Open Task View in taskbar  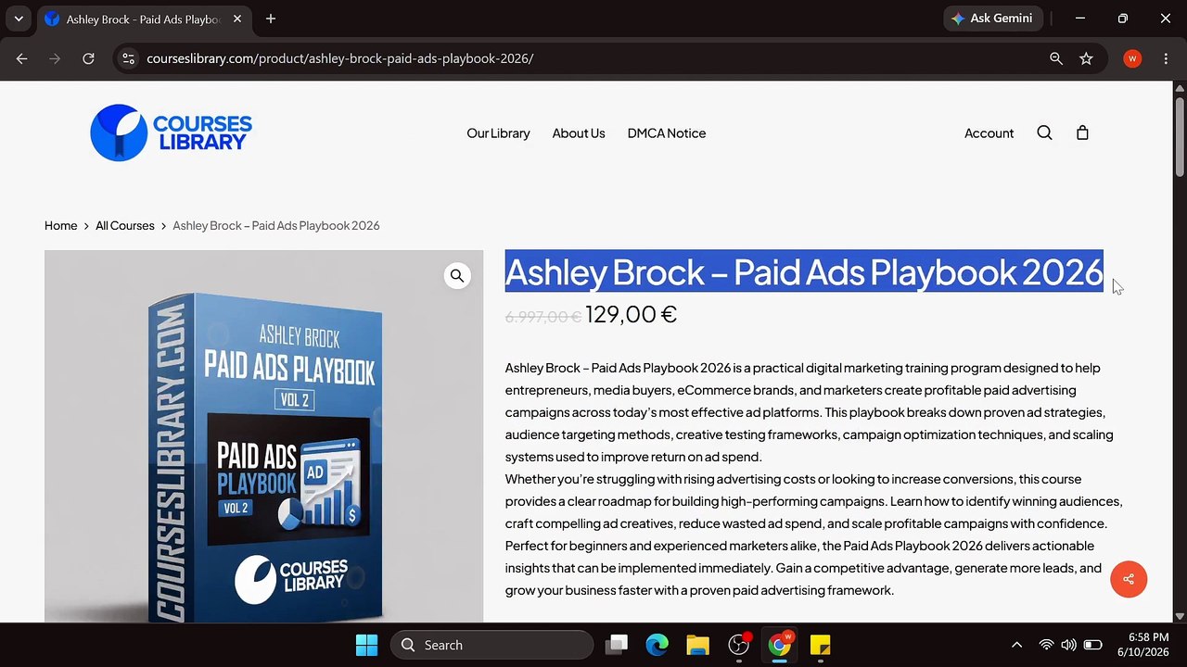[617, 645]
